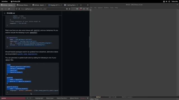179x100 pixels.
Task: Click the Subscribe button in top bar
Action: [x=175, y=1]
